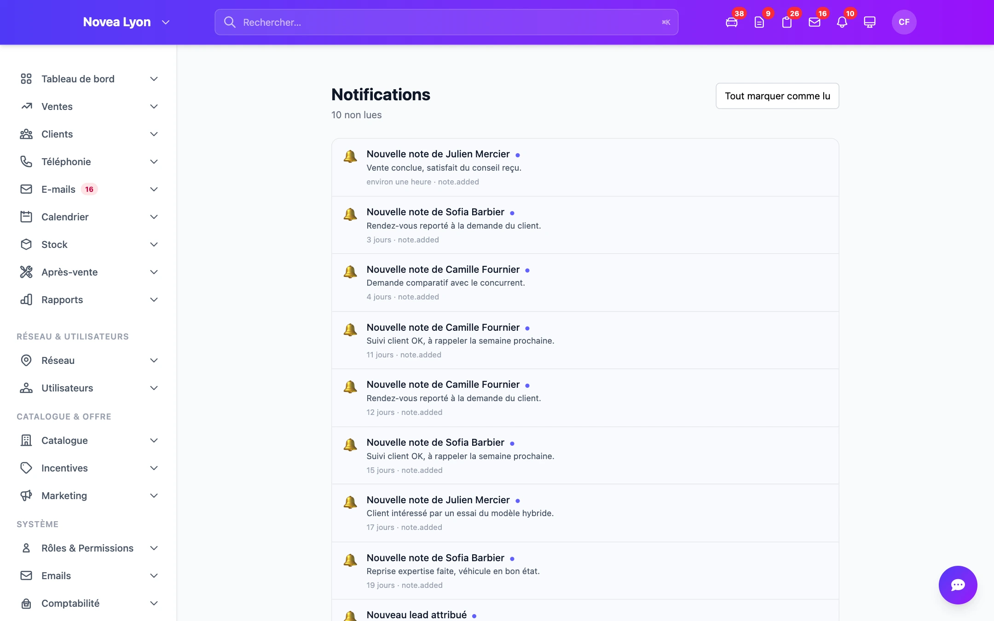Expand the Tableau de bord chevron
This screenshot has width=994, height=621.
point(154,79)
